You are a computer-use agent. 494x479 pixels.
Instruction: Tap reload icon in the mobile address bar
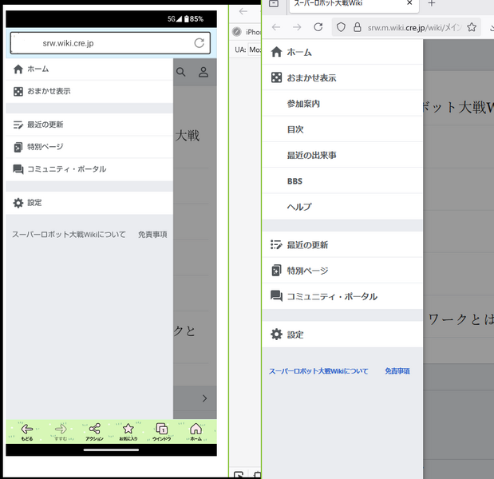tap(199, 42)
